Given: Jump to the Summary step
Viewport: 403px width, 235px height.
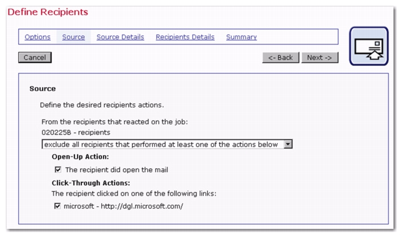Looking at the screenshot, I should [242, 37].
